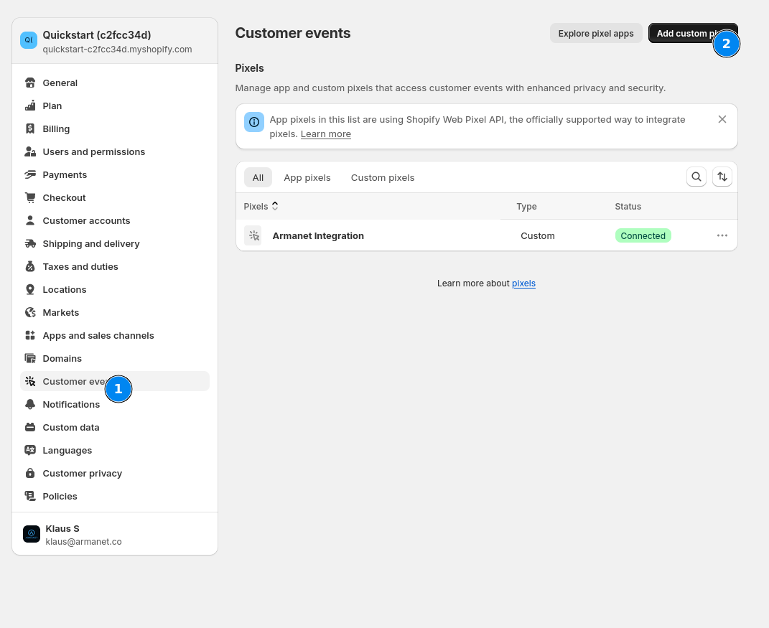Image resolution: width=769 pixels, height=628 pixels.
Task: Click the Notifications bell icon
Action: [30, 405]
